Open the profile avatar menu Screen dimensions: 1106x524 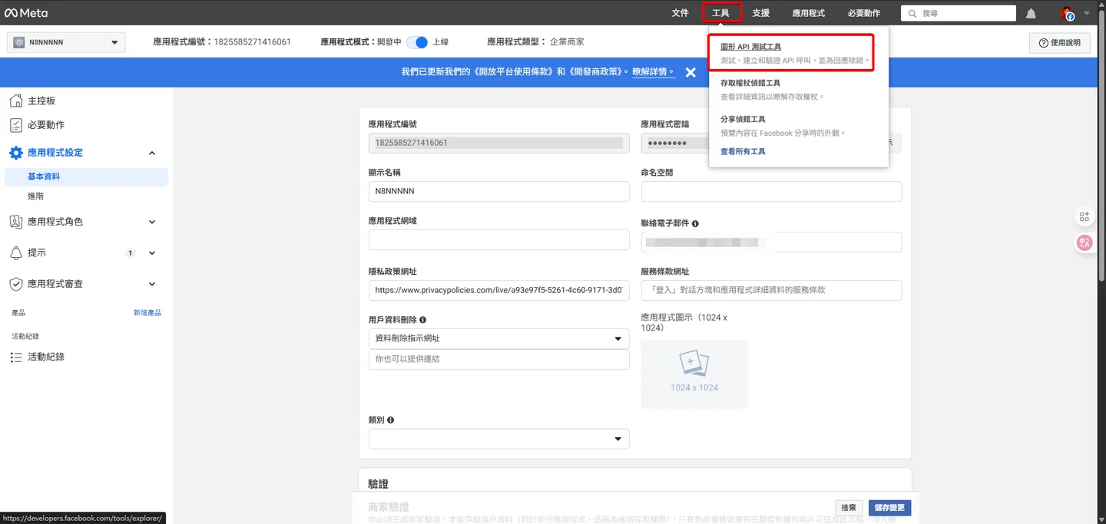[x=1068, y=13]
